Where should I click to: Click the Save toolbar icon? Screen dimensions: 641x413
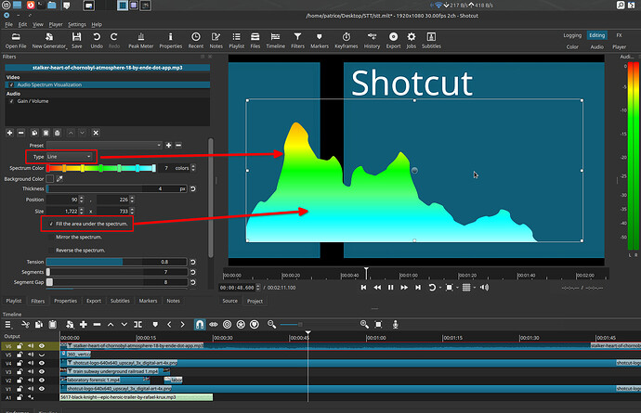[x=76, y=38]
